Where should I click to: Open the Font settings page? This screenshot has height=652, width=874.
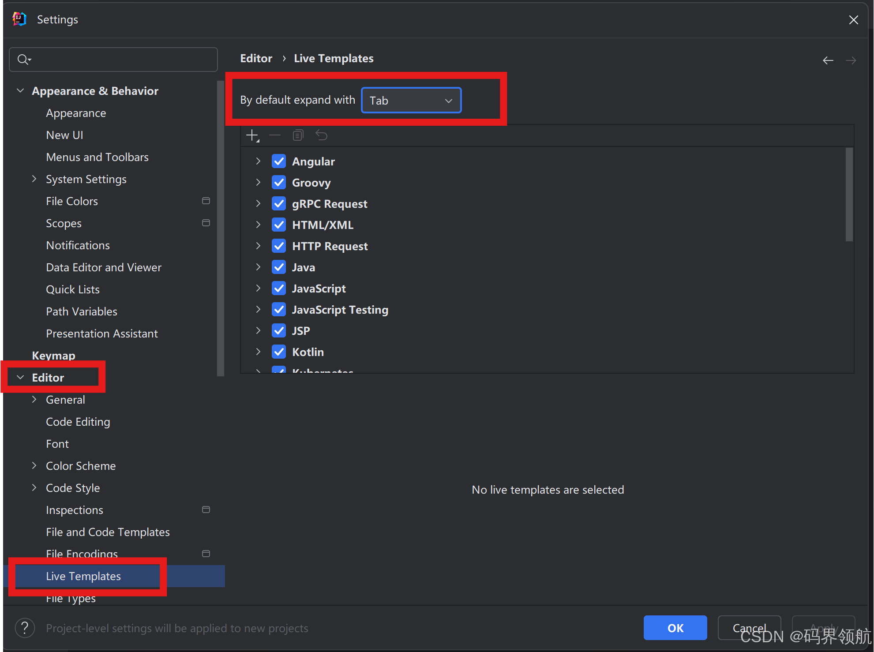point(57,444)
